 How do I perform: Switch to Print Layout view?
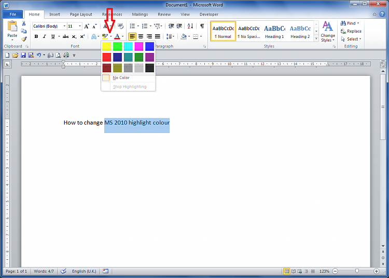pos(286,271)
